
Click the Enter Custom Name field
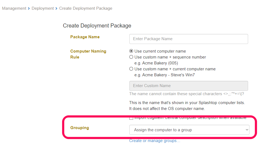click(x=188, y=86)
